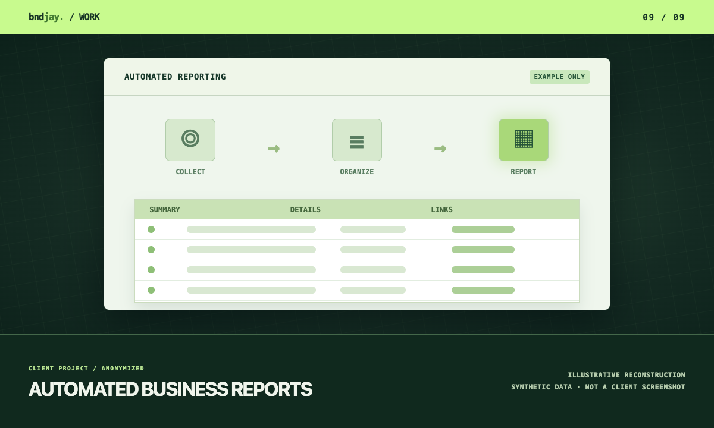Click the AUTOMATED REPORTING panel title
The height and width of the screenshot is (428, 714).
(x=175, y=77)
